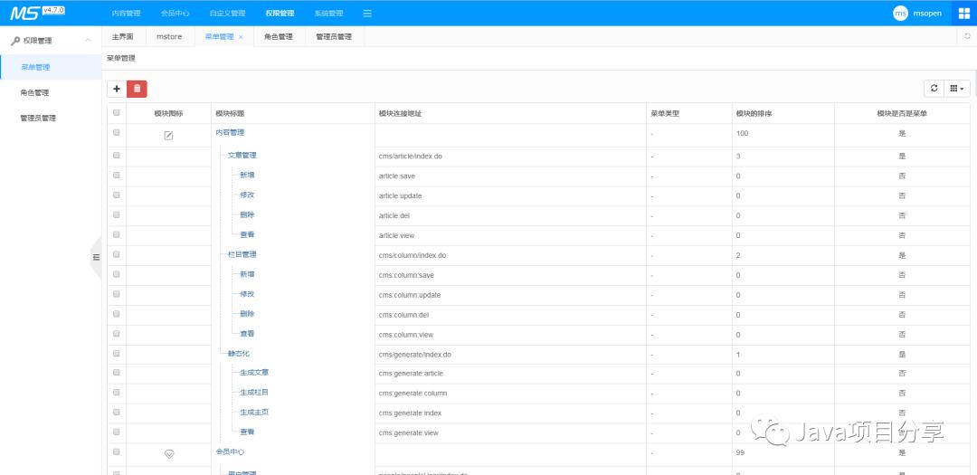Click the cms:column:del cell
977x475 pixels.
[403, 315]
